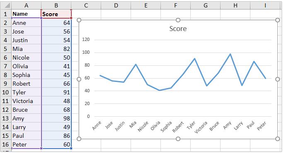Select row 1 header
The width and height of the screenshot is (284, 156).
pos(6,14)
